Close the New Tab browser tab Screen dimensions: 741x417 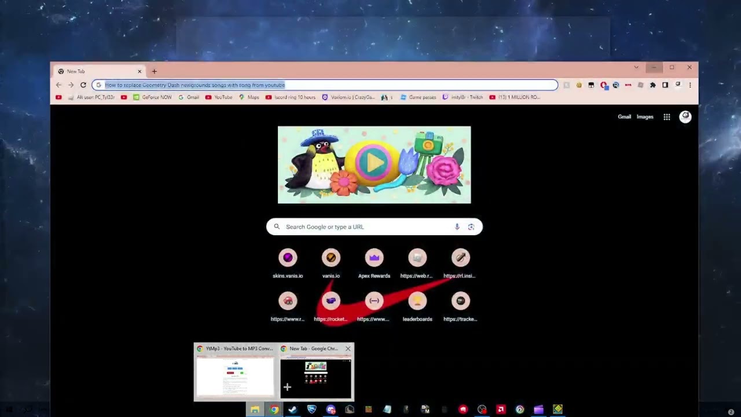(x=140, y=71)
